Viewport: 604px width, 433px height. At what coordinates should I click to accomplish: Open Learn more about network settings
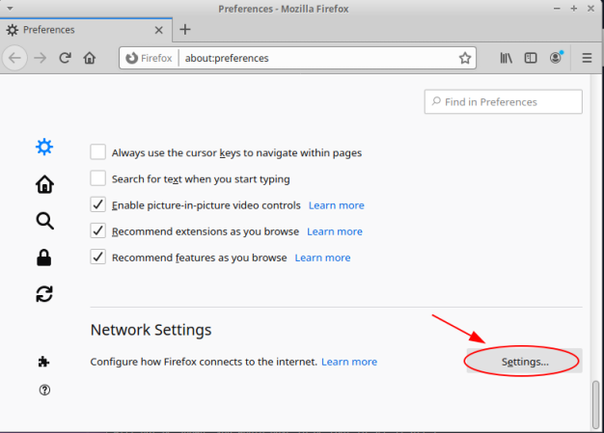click(x=349, y=362)
